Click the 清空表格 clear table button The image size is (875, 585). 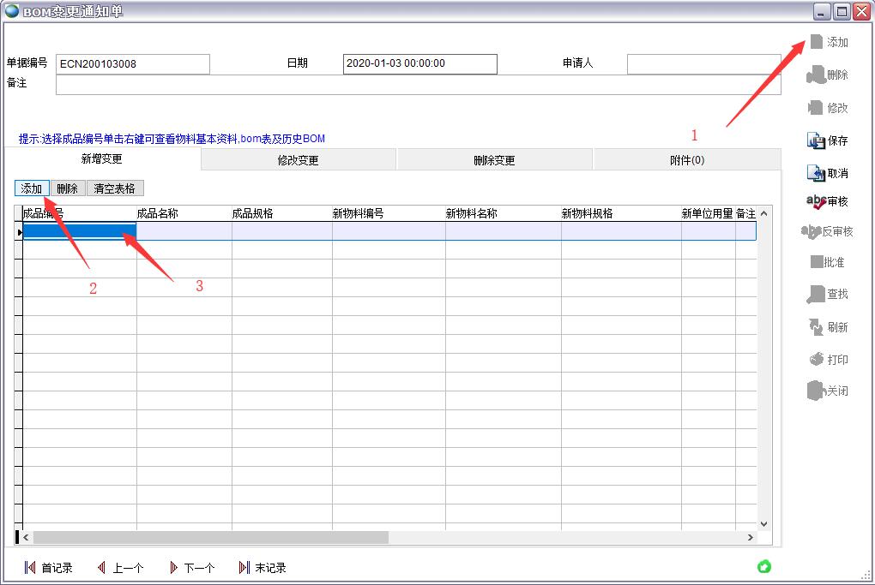(x=114, y=188)
